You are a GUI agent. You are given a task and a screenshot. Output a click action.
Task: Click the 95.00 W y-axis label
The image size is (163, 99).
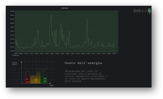[x=12, y=11]
